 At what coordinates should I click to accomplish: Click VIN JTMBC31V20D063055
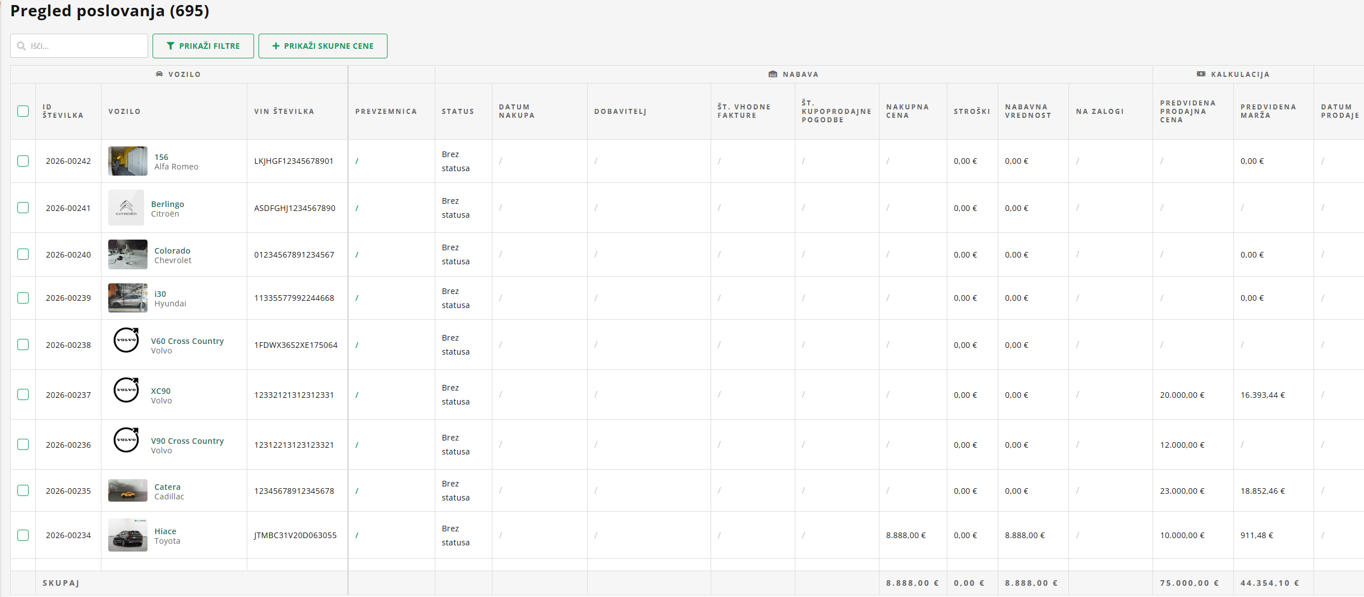click(x=296, y=535)
